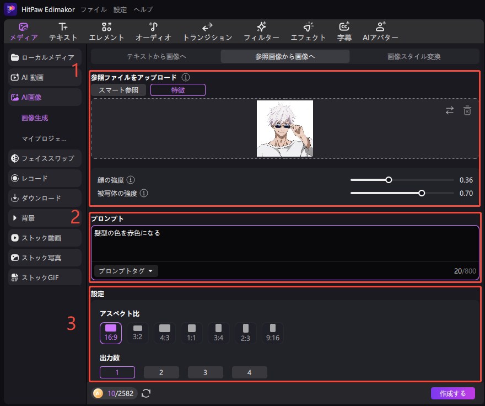Viewport: 485px width, 406px height.
Task: Open 画像生成 sub-item
Action: tap(35, 117)
